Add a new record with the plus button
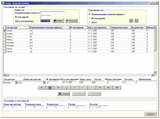Viewport: 160px width, 119px height. tap(42, 88)
